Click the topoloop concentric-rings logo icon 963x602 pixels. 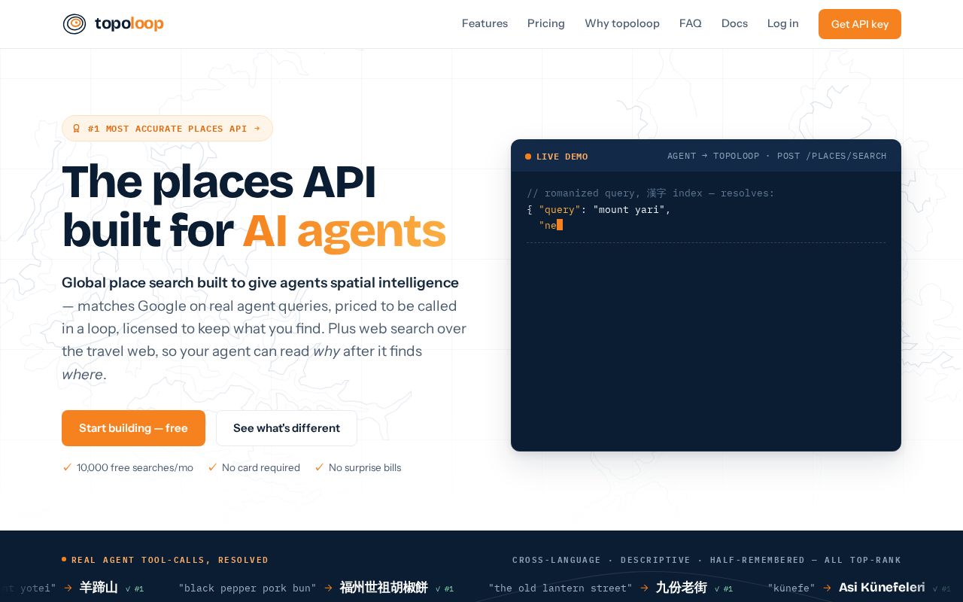[74, 24]
